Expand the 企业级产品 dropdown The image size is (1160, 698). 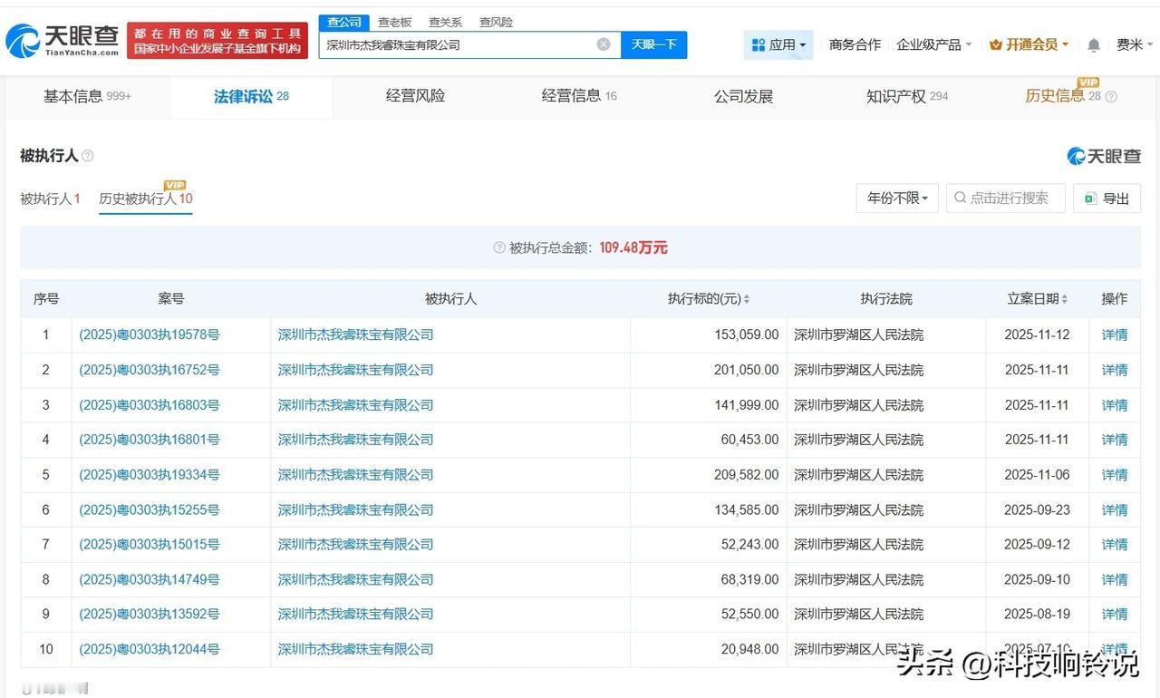click(x=933, y=44)
